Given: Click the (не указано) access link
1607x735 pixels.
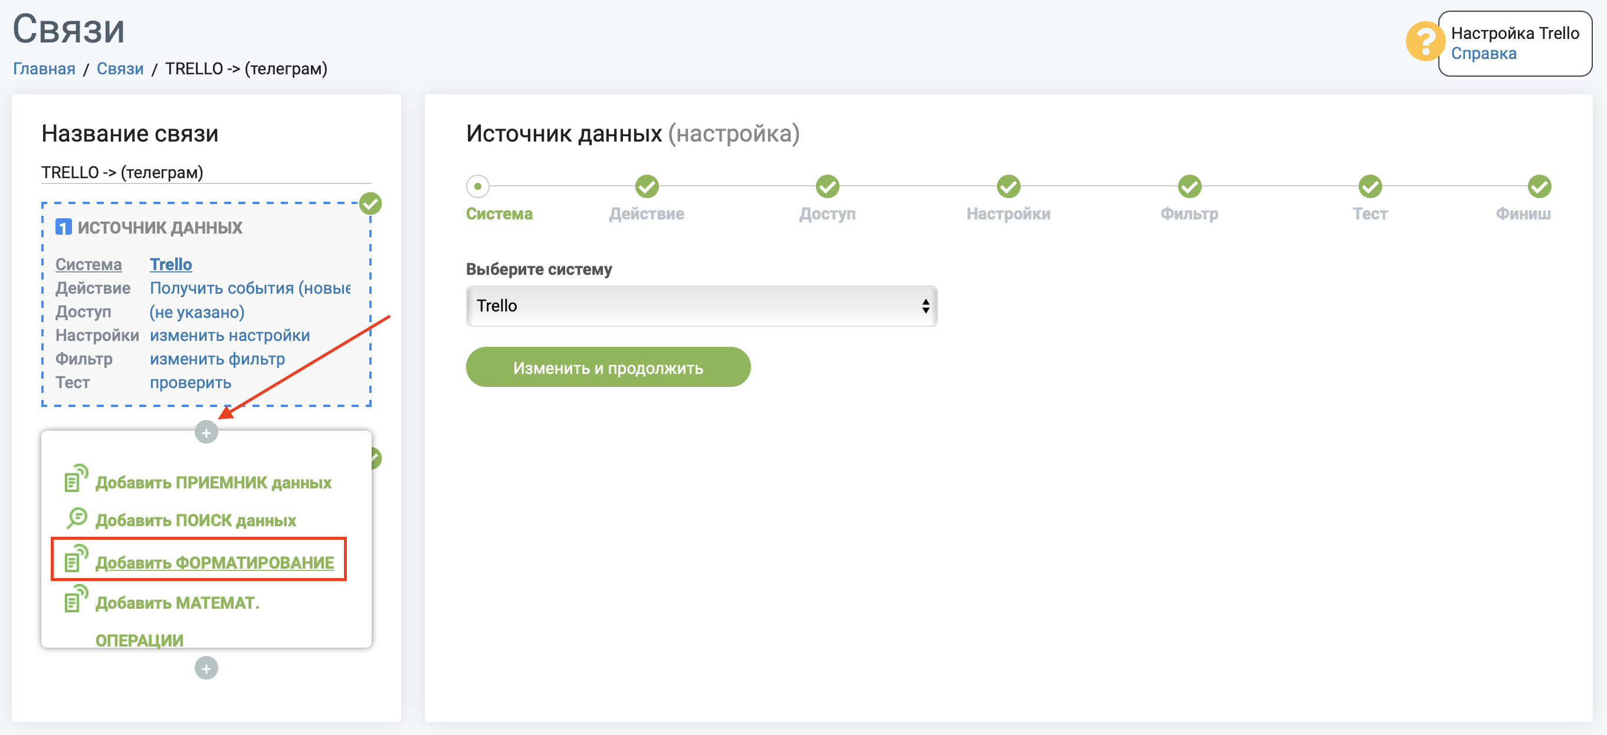Looking at the screenshot, I should pyautogui.click(x=197, y=312).
